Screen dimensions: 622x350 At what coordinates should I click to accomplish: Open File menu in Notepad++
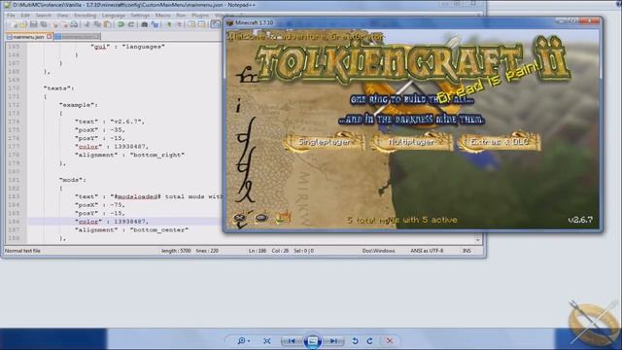11,16
